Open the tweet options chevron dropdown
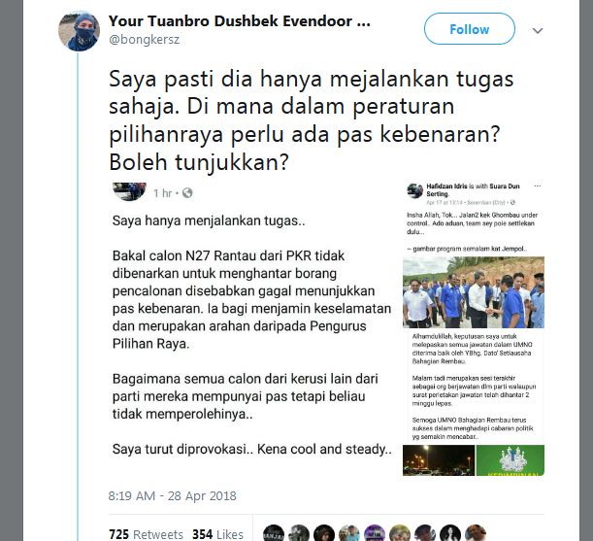593x541 pixels. [538, 31]
